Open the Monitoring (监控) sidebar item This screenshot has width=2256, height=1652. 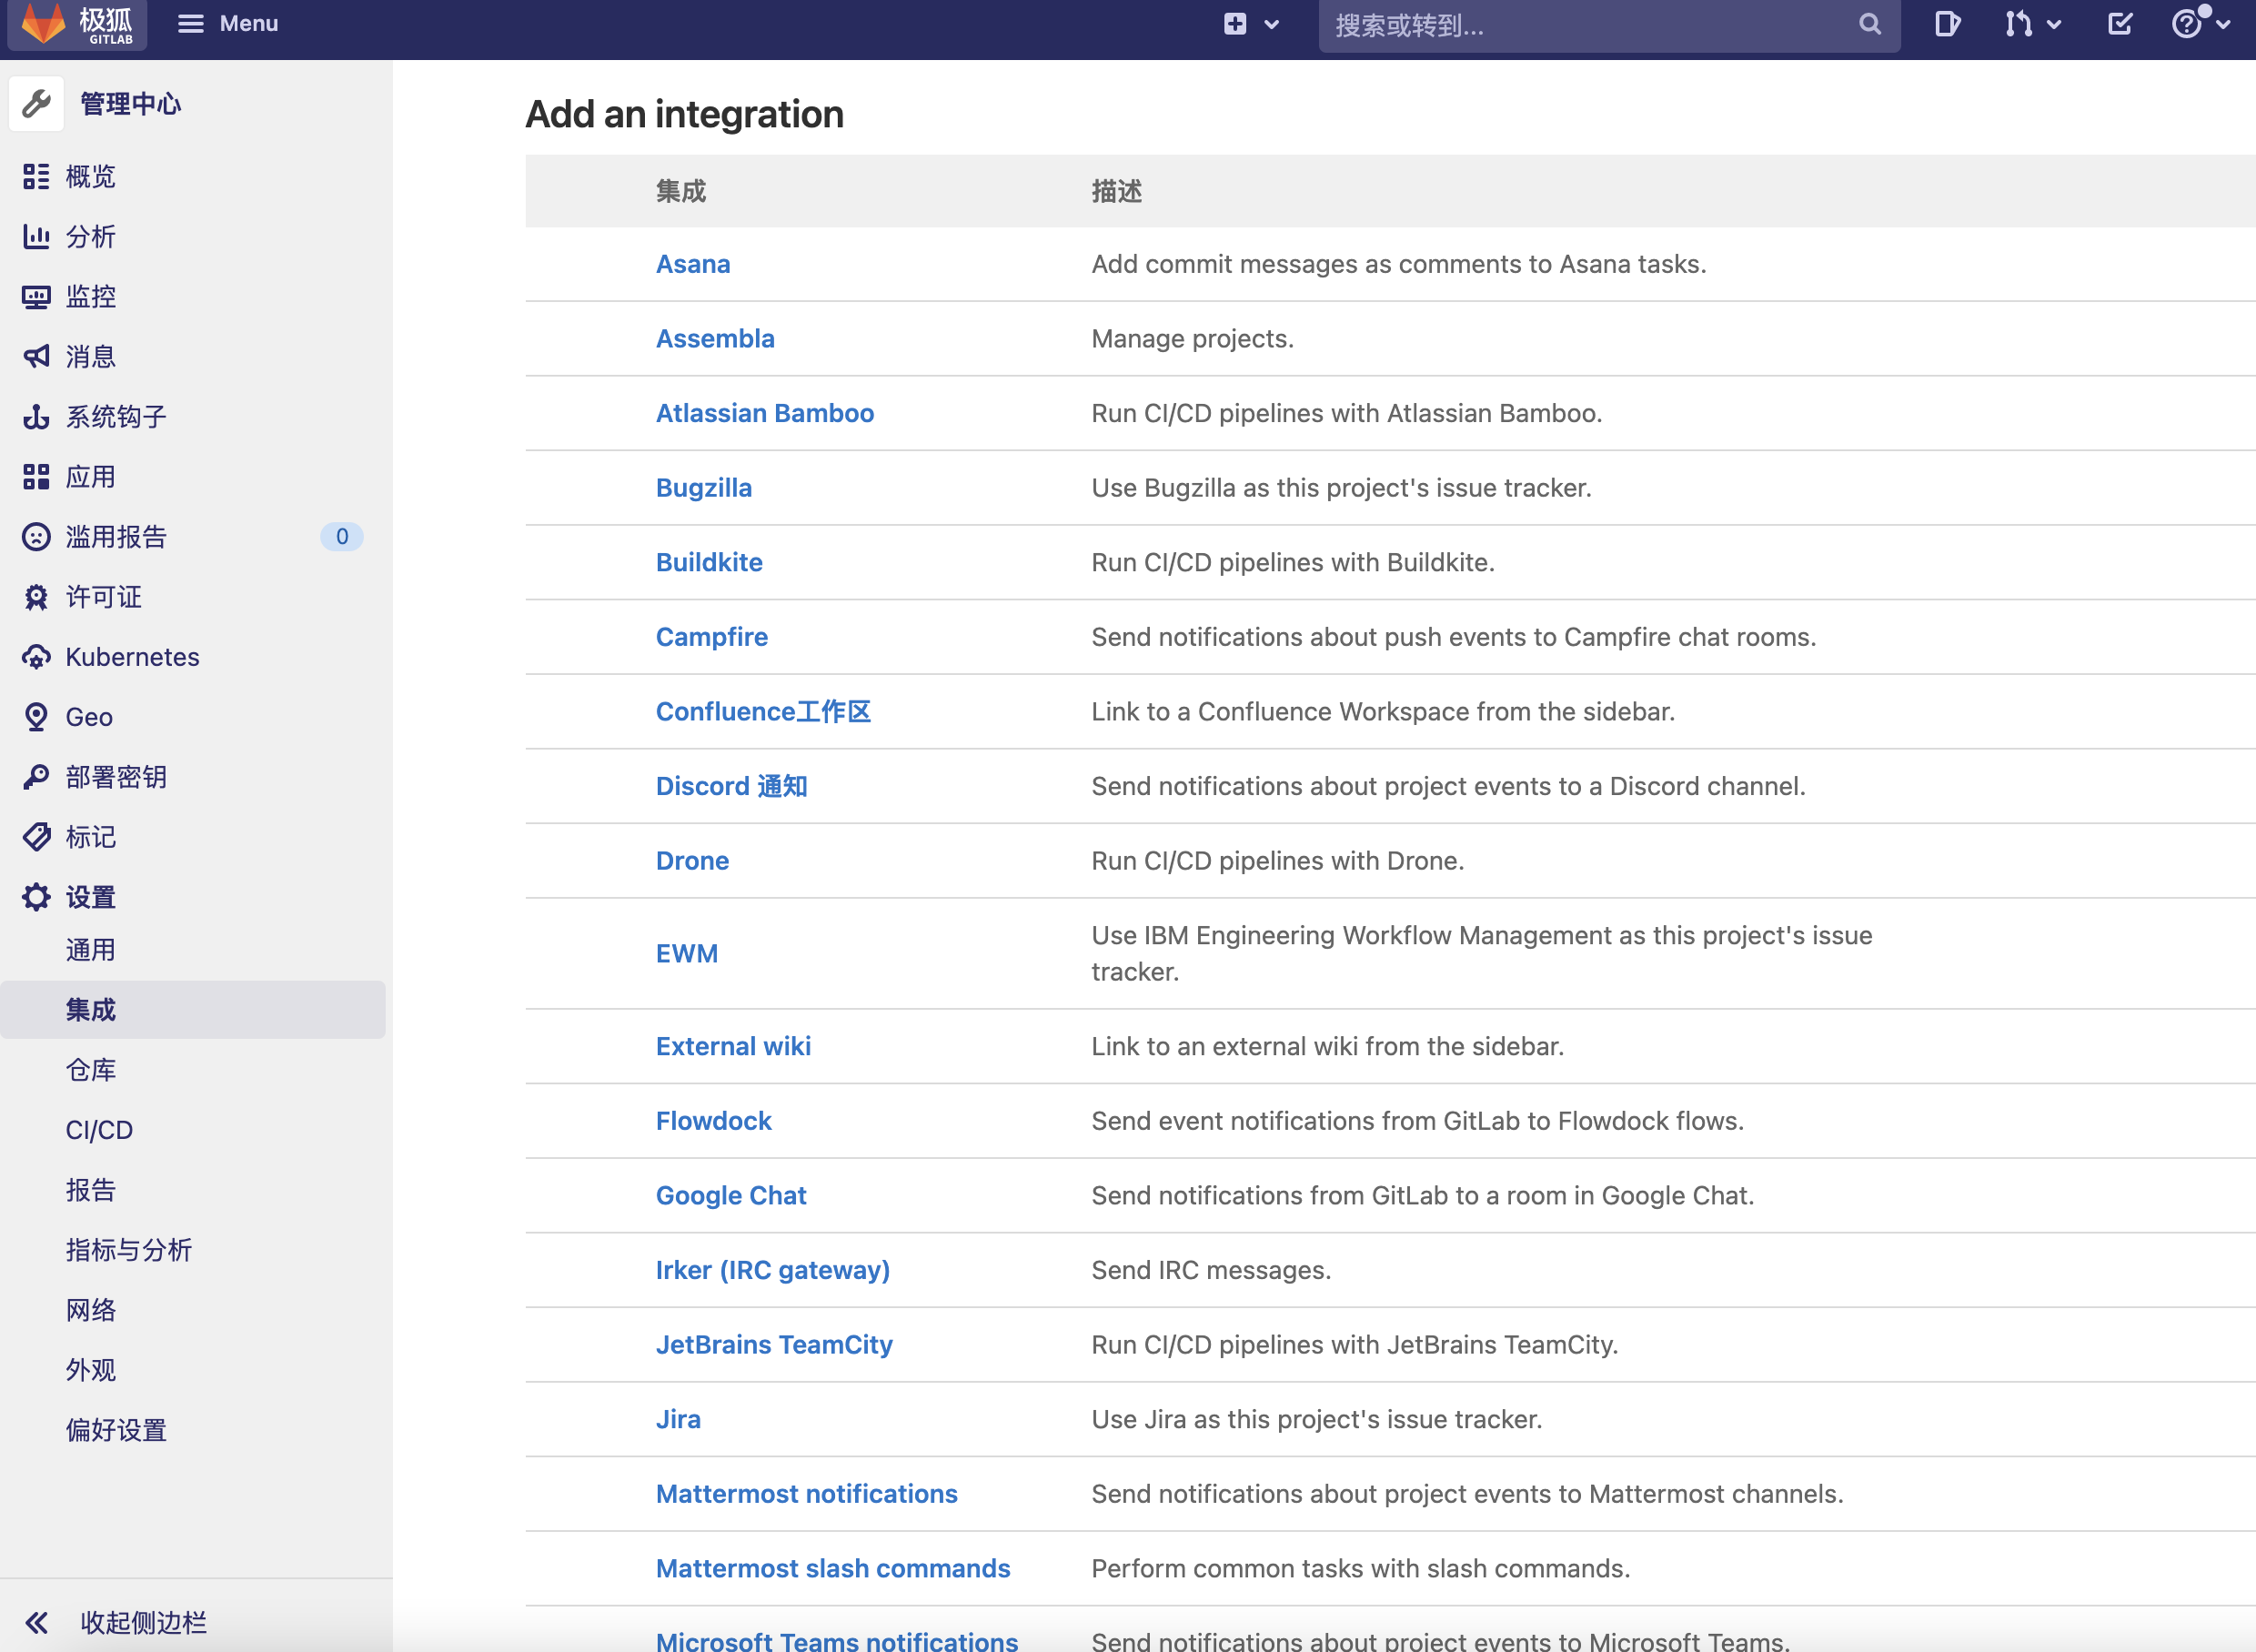90,297
